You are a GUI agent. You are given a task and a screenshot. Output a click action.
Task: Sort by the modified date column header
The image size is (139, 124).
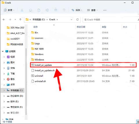coord(81,27)
